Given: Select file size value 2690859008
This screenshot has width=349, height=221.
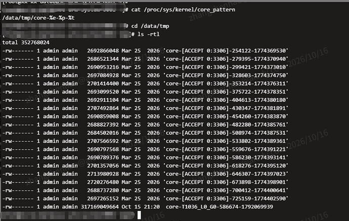Looking at the screenshot, I should pos(103,117).
